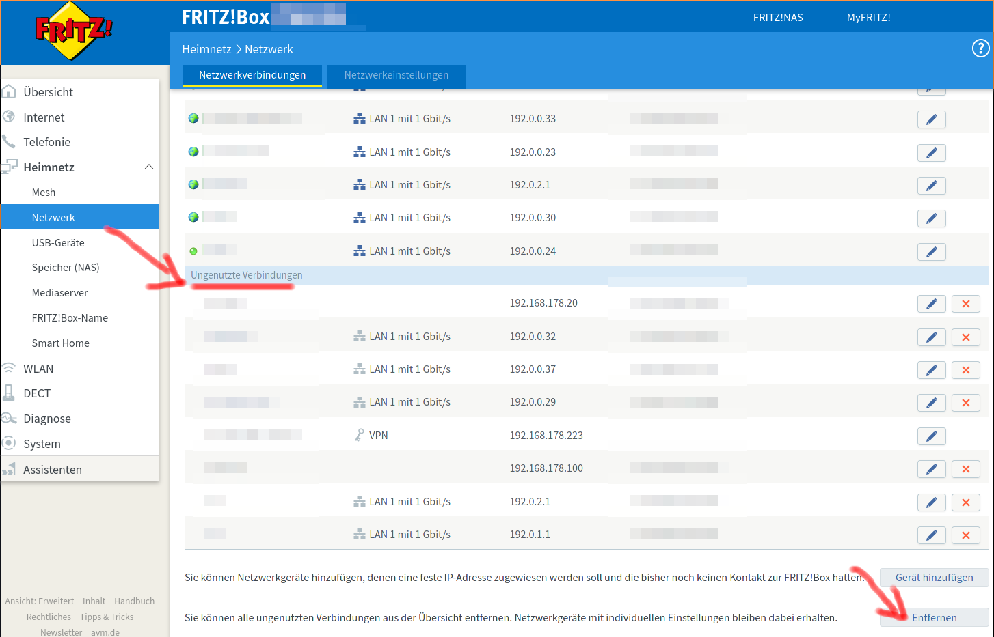Edit the device with IP 192.0.0.24

click(931, 252)
